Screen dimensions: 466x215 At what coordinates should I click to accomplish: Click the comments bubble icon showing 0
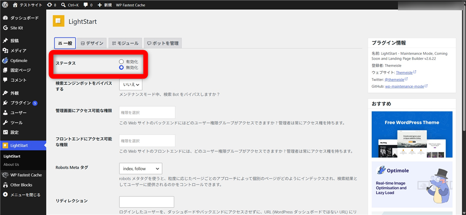click(86, 5)
